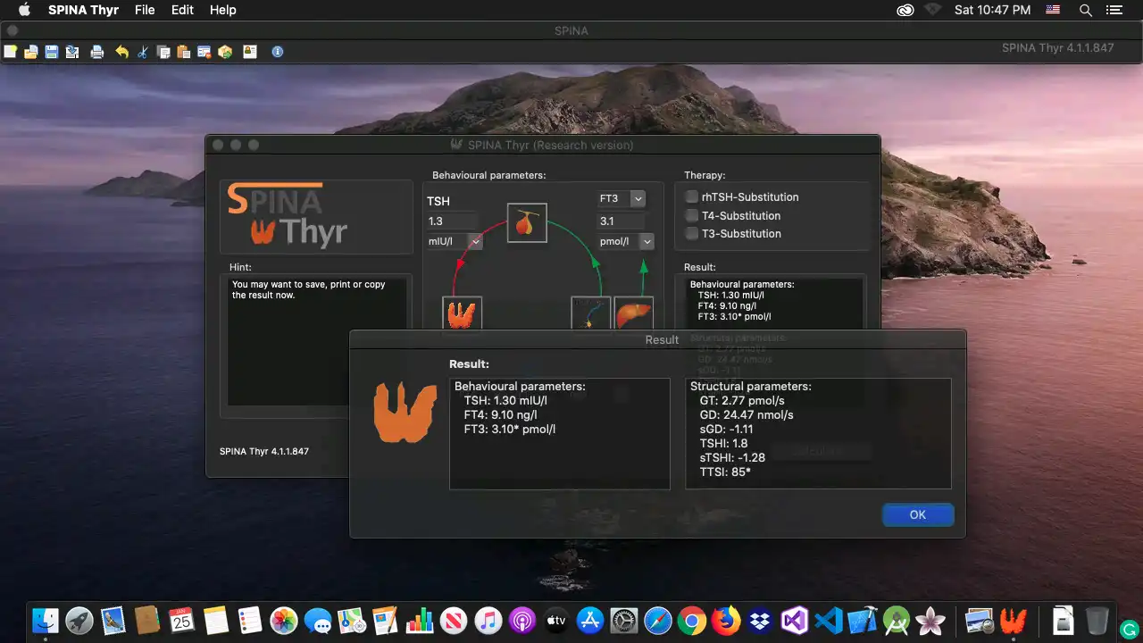1143x643 pixels.
Task: Click the Save As toolbar icon
Action: tap(72, 52)
